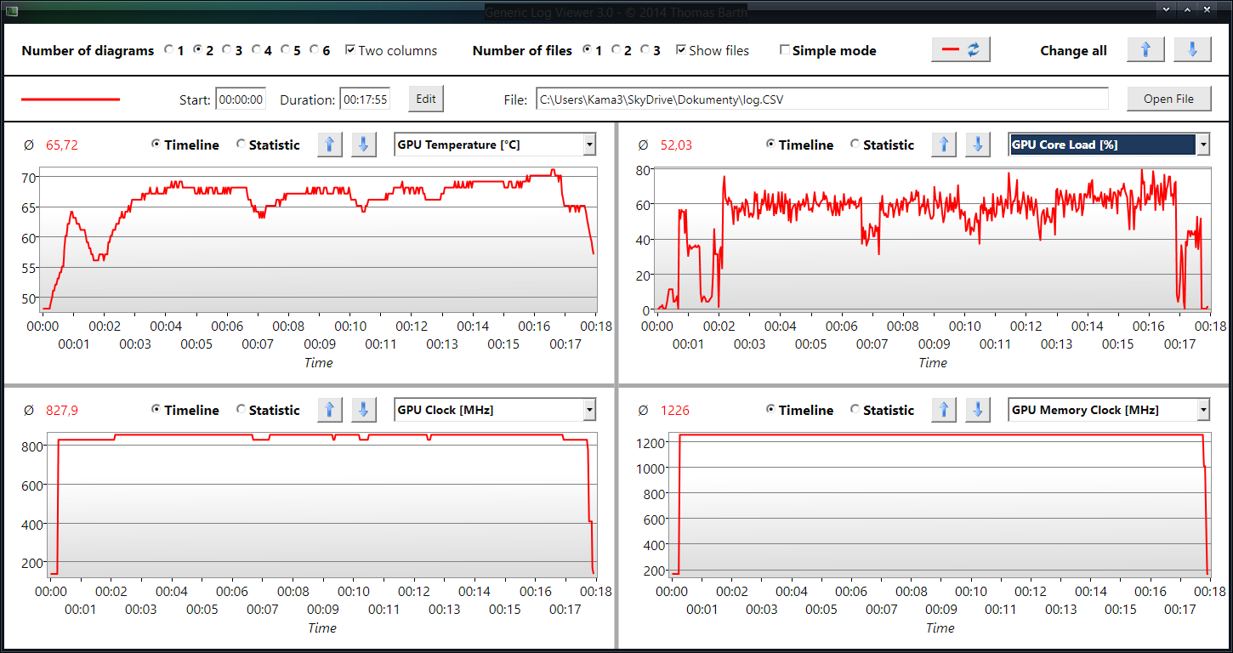The height and width of the screenshot is (653, 1233).
Task: Set number of diagrams to 1
Action: tap(169, 50)
